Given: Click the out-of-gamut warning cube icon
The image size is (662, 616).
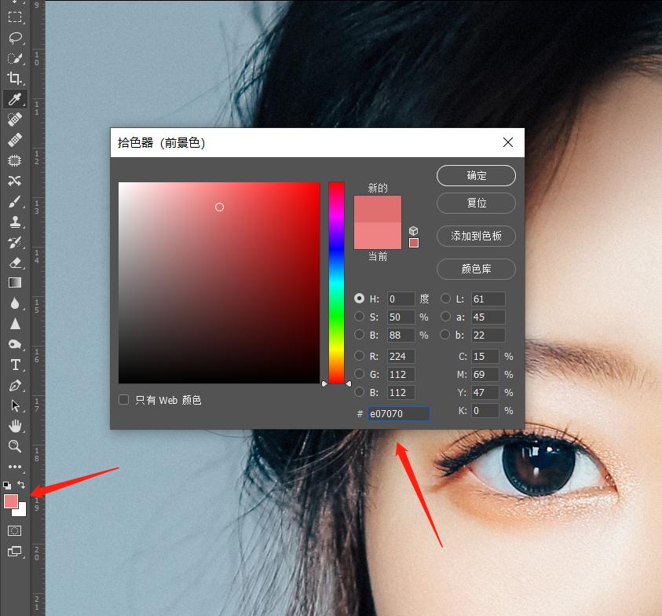Looking at the screenshot, I should [x=413, y=231].
